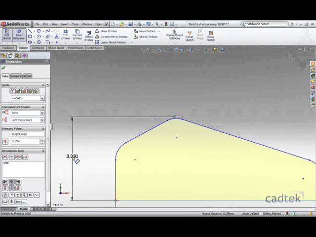Click the Repair Sketch tool
Viewport: 316px width, 237px height.
click(190, 36)
